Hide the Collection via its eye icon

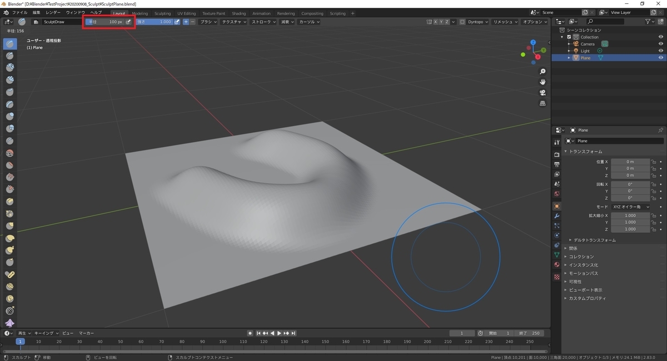click(x=661, y=37)
